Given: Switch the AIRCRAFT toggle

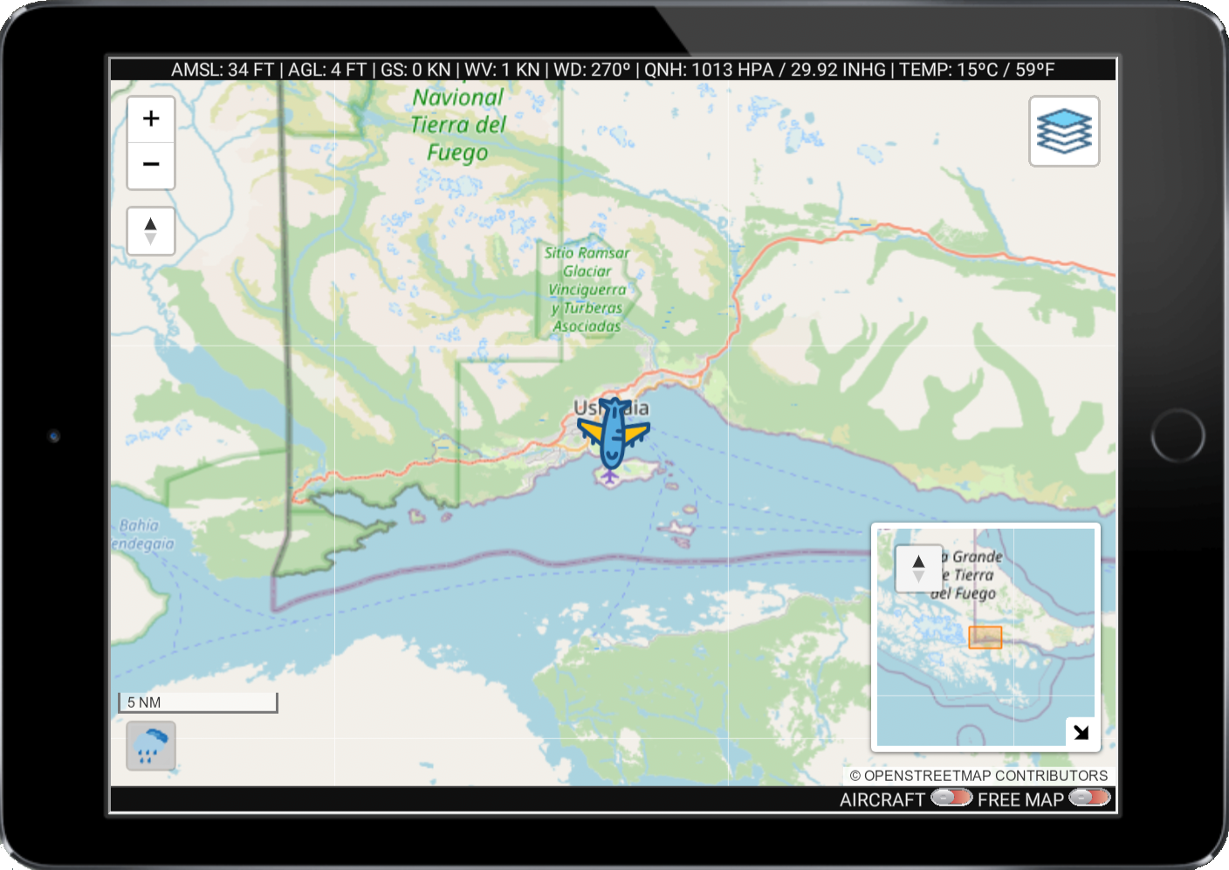Looking at the screenshot, I should 951,798.
